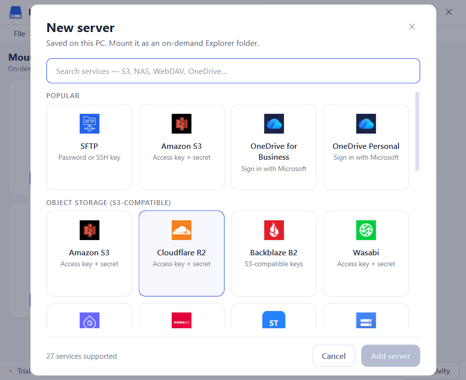The width and height of the screenshot is (466, 380).
Task: Open the File menu in main window
Action: 19,34
